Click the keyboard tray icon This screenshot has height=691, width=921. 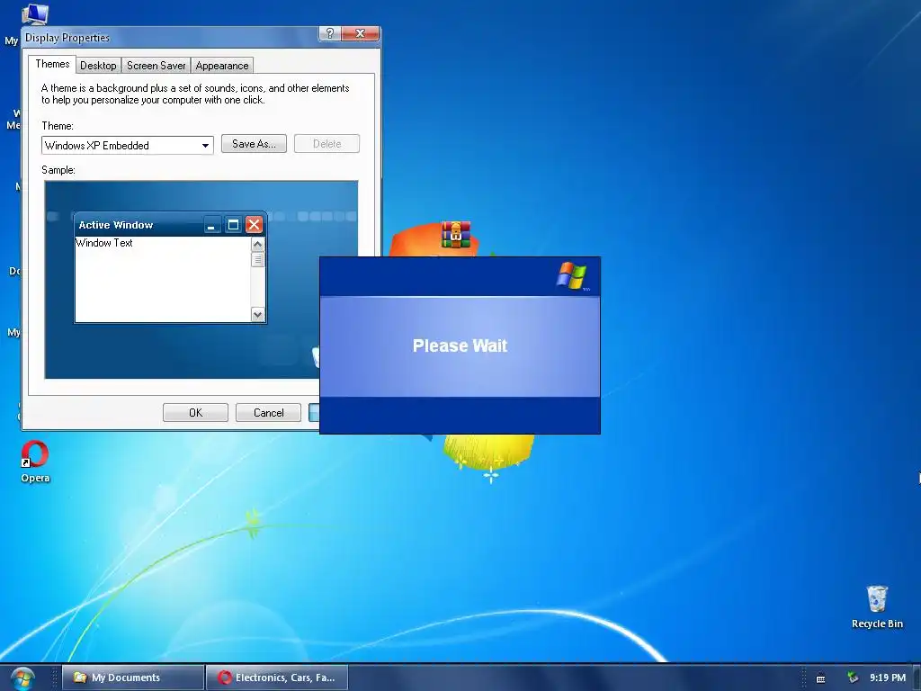820,678
